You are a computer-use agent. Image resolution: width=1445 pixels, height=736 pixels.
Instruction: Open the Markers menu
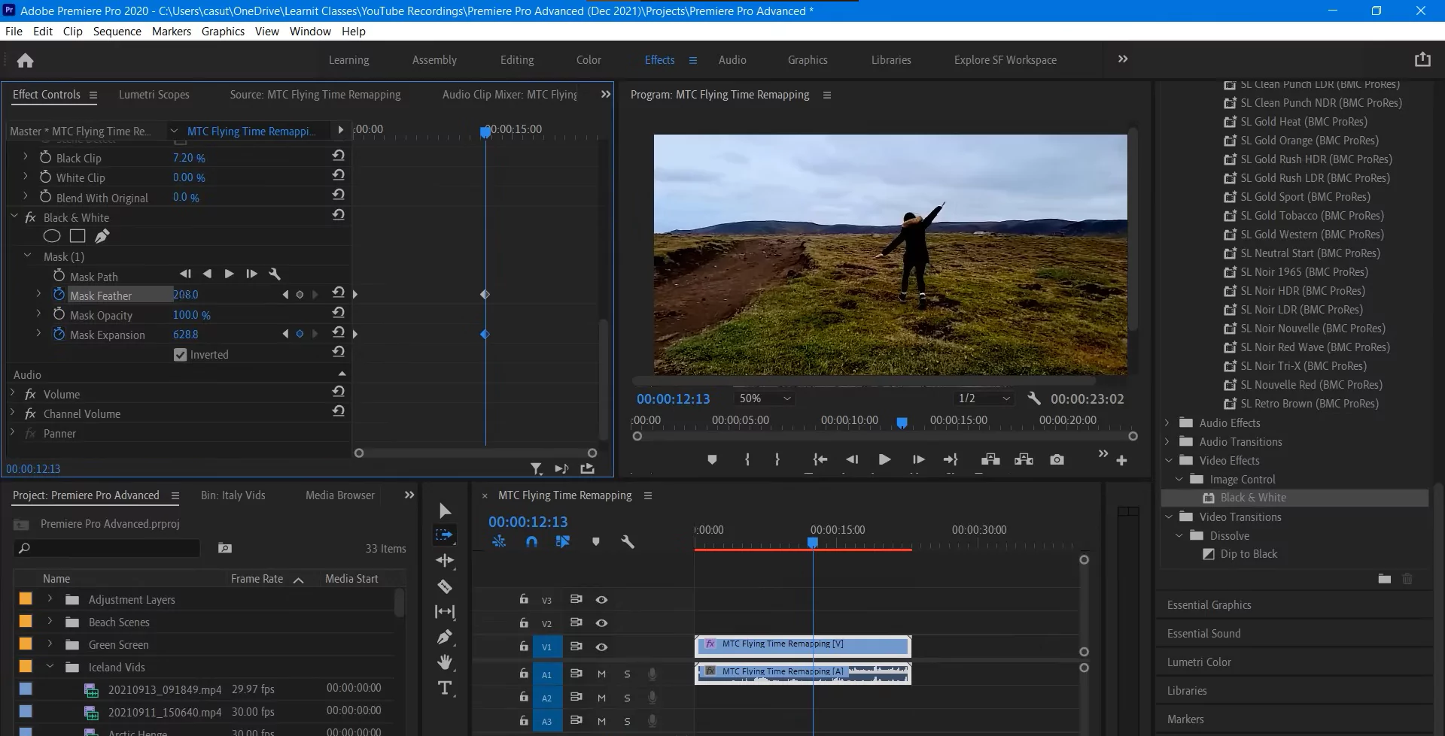tap(172, 31)
